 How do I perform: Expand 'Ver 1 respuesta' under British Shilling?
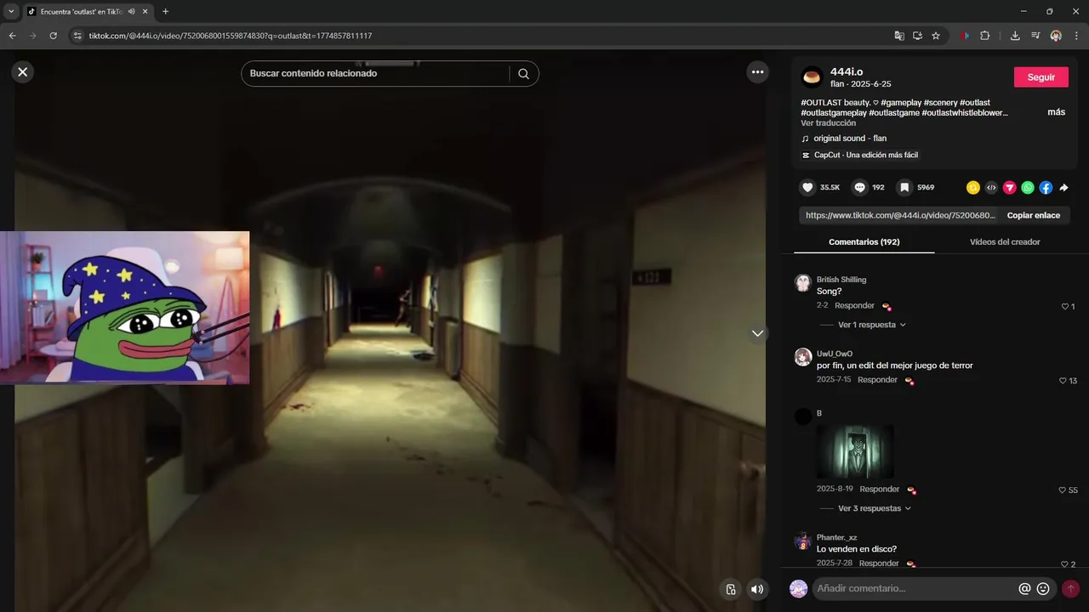click(871, 325)
